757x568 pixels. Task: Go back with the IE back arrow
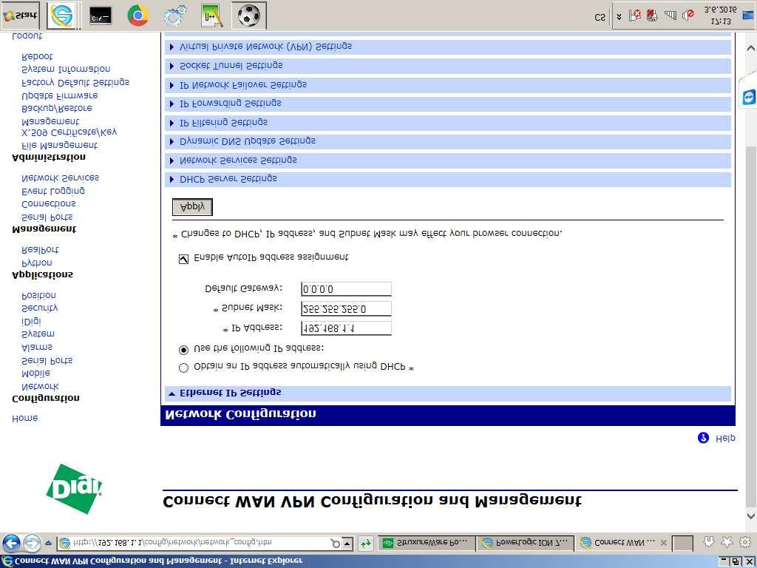pos(12,544)
